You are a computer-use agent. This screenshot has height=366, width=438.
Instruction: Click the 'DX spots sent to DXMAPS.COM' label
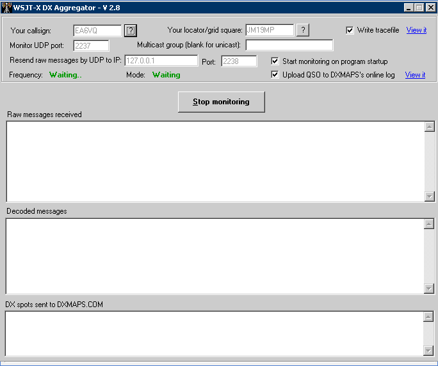54,305
